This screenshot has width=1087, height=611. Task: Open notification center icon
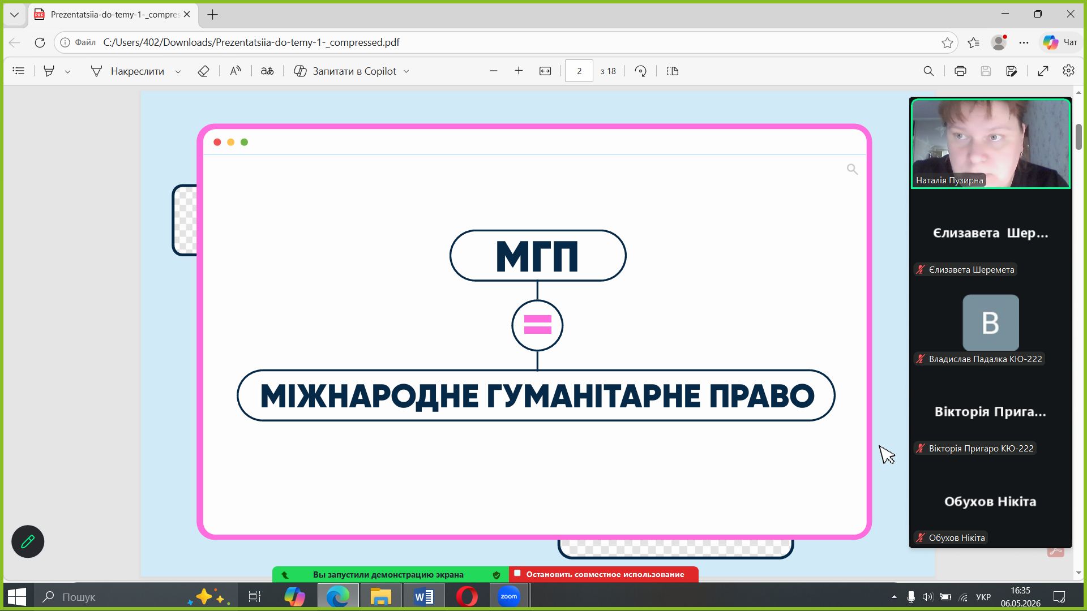pos(1059,597)
